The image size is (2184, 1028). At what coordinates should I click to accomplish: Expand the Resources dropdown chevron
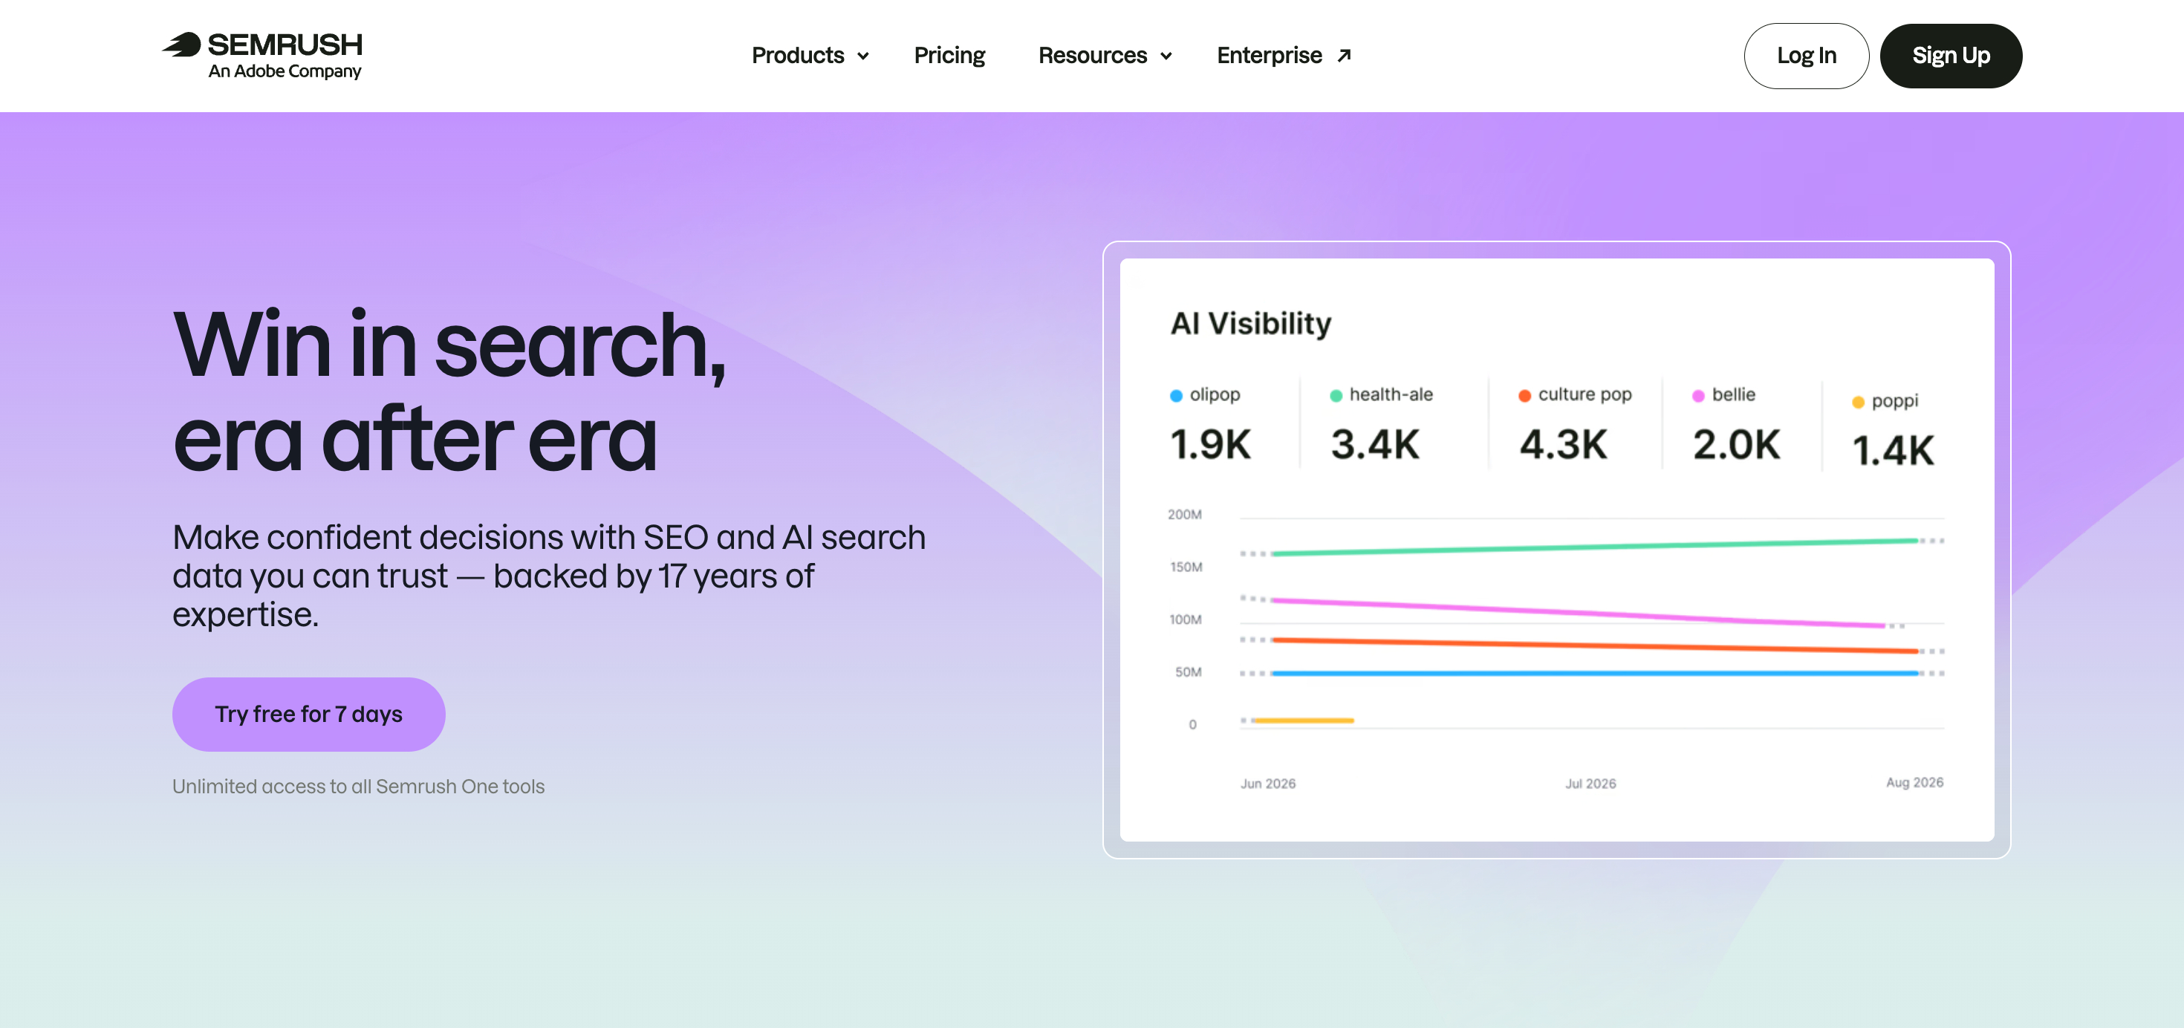(1166, 56)
